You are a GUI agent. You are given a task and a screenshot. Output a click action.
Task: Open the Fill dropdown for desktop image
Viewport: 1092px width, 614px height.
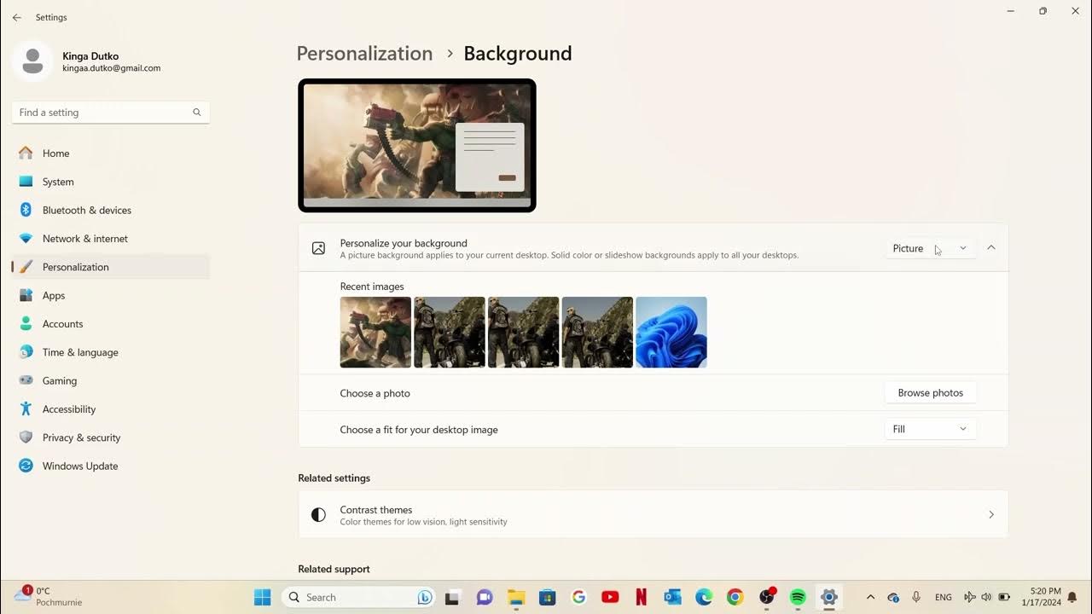click(x=929, y=429)
